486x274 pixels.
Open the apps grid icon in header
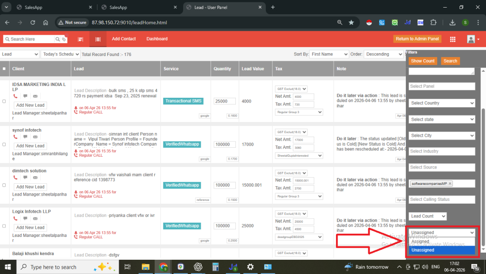453,39
